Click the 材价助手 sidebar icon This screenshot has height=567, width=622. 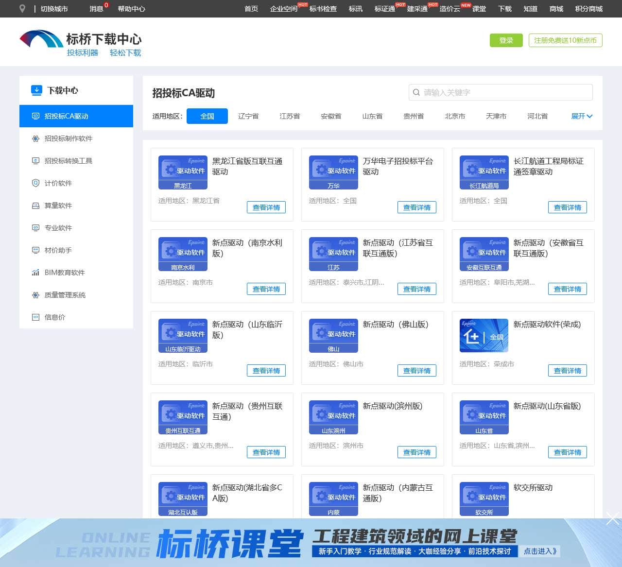[x=35, y=250]
